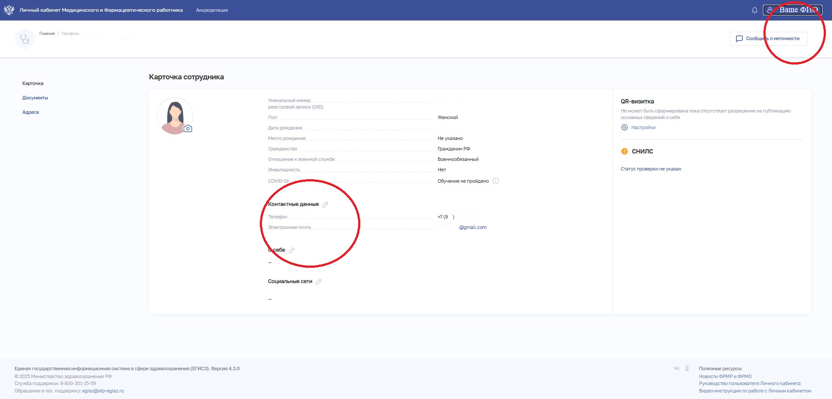Click pencil icon next to 'О себе'

click(292, 250)
